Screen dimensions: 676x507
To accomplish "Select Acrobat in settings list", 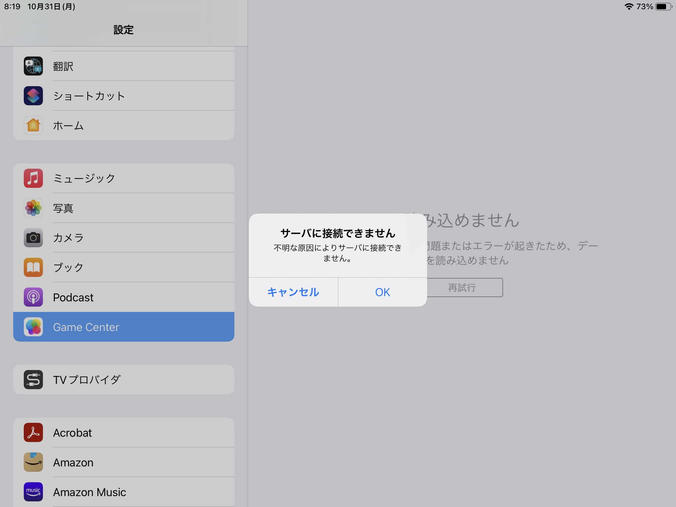I will click(x=124, y=432).
